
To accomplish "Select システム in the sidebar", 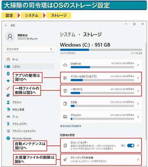I will pyautogui.click(x=16, y=66).
